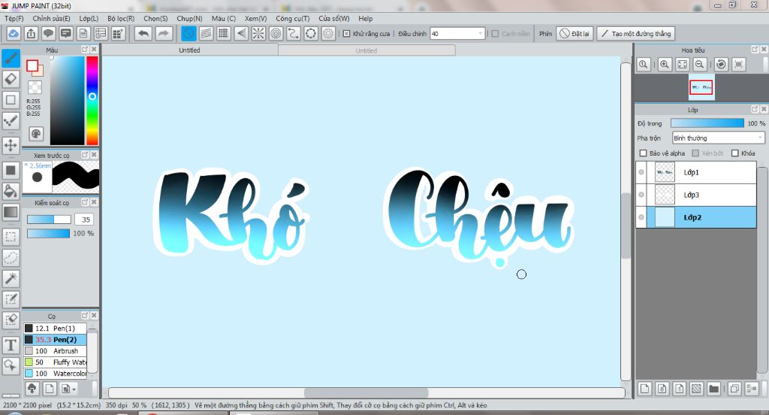Enable the Bảo vệ alpha checkbox
The height and width of the screenshot is (415, 769).
[x=643, y=153]
